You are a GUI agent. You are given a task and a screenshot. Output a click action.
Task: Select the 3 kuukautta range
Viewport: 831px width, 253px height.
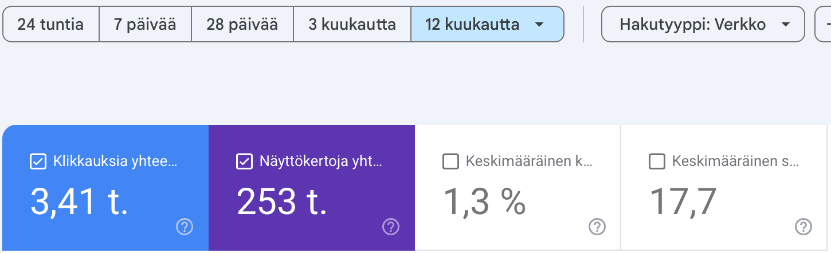coord(352,25)
